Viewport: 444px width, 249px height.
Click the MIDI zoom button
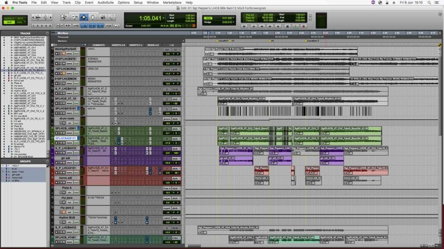click(x=45, y=17)
